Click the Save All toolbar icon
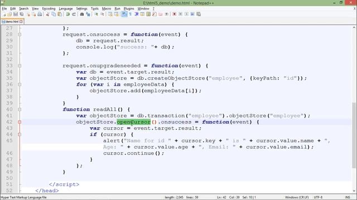This screenshot has height=200, width=357. pyautogui.click(x=22, y=14)
